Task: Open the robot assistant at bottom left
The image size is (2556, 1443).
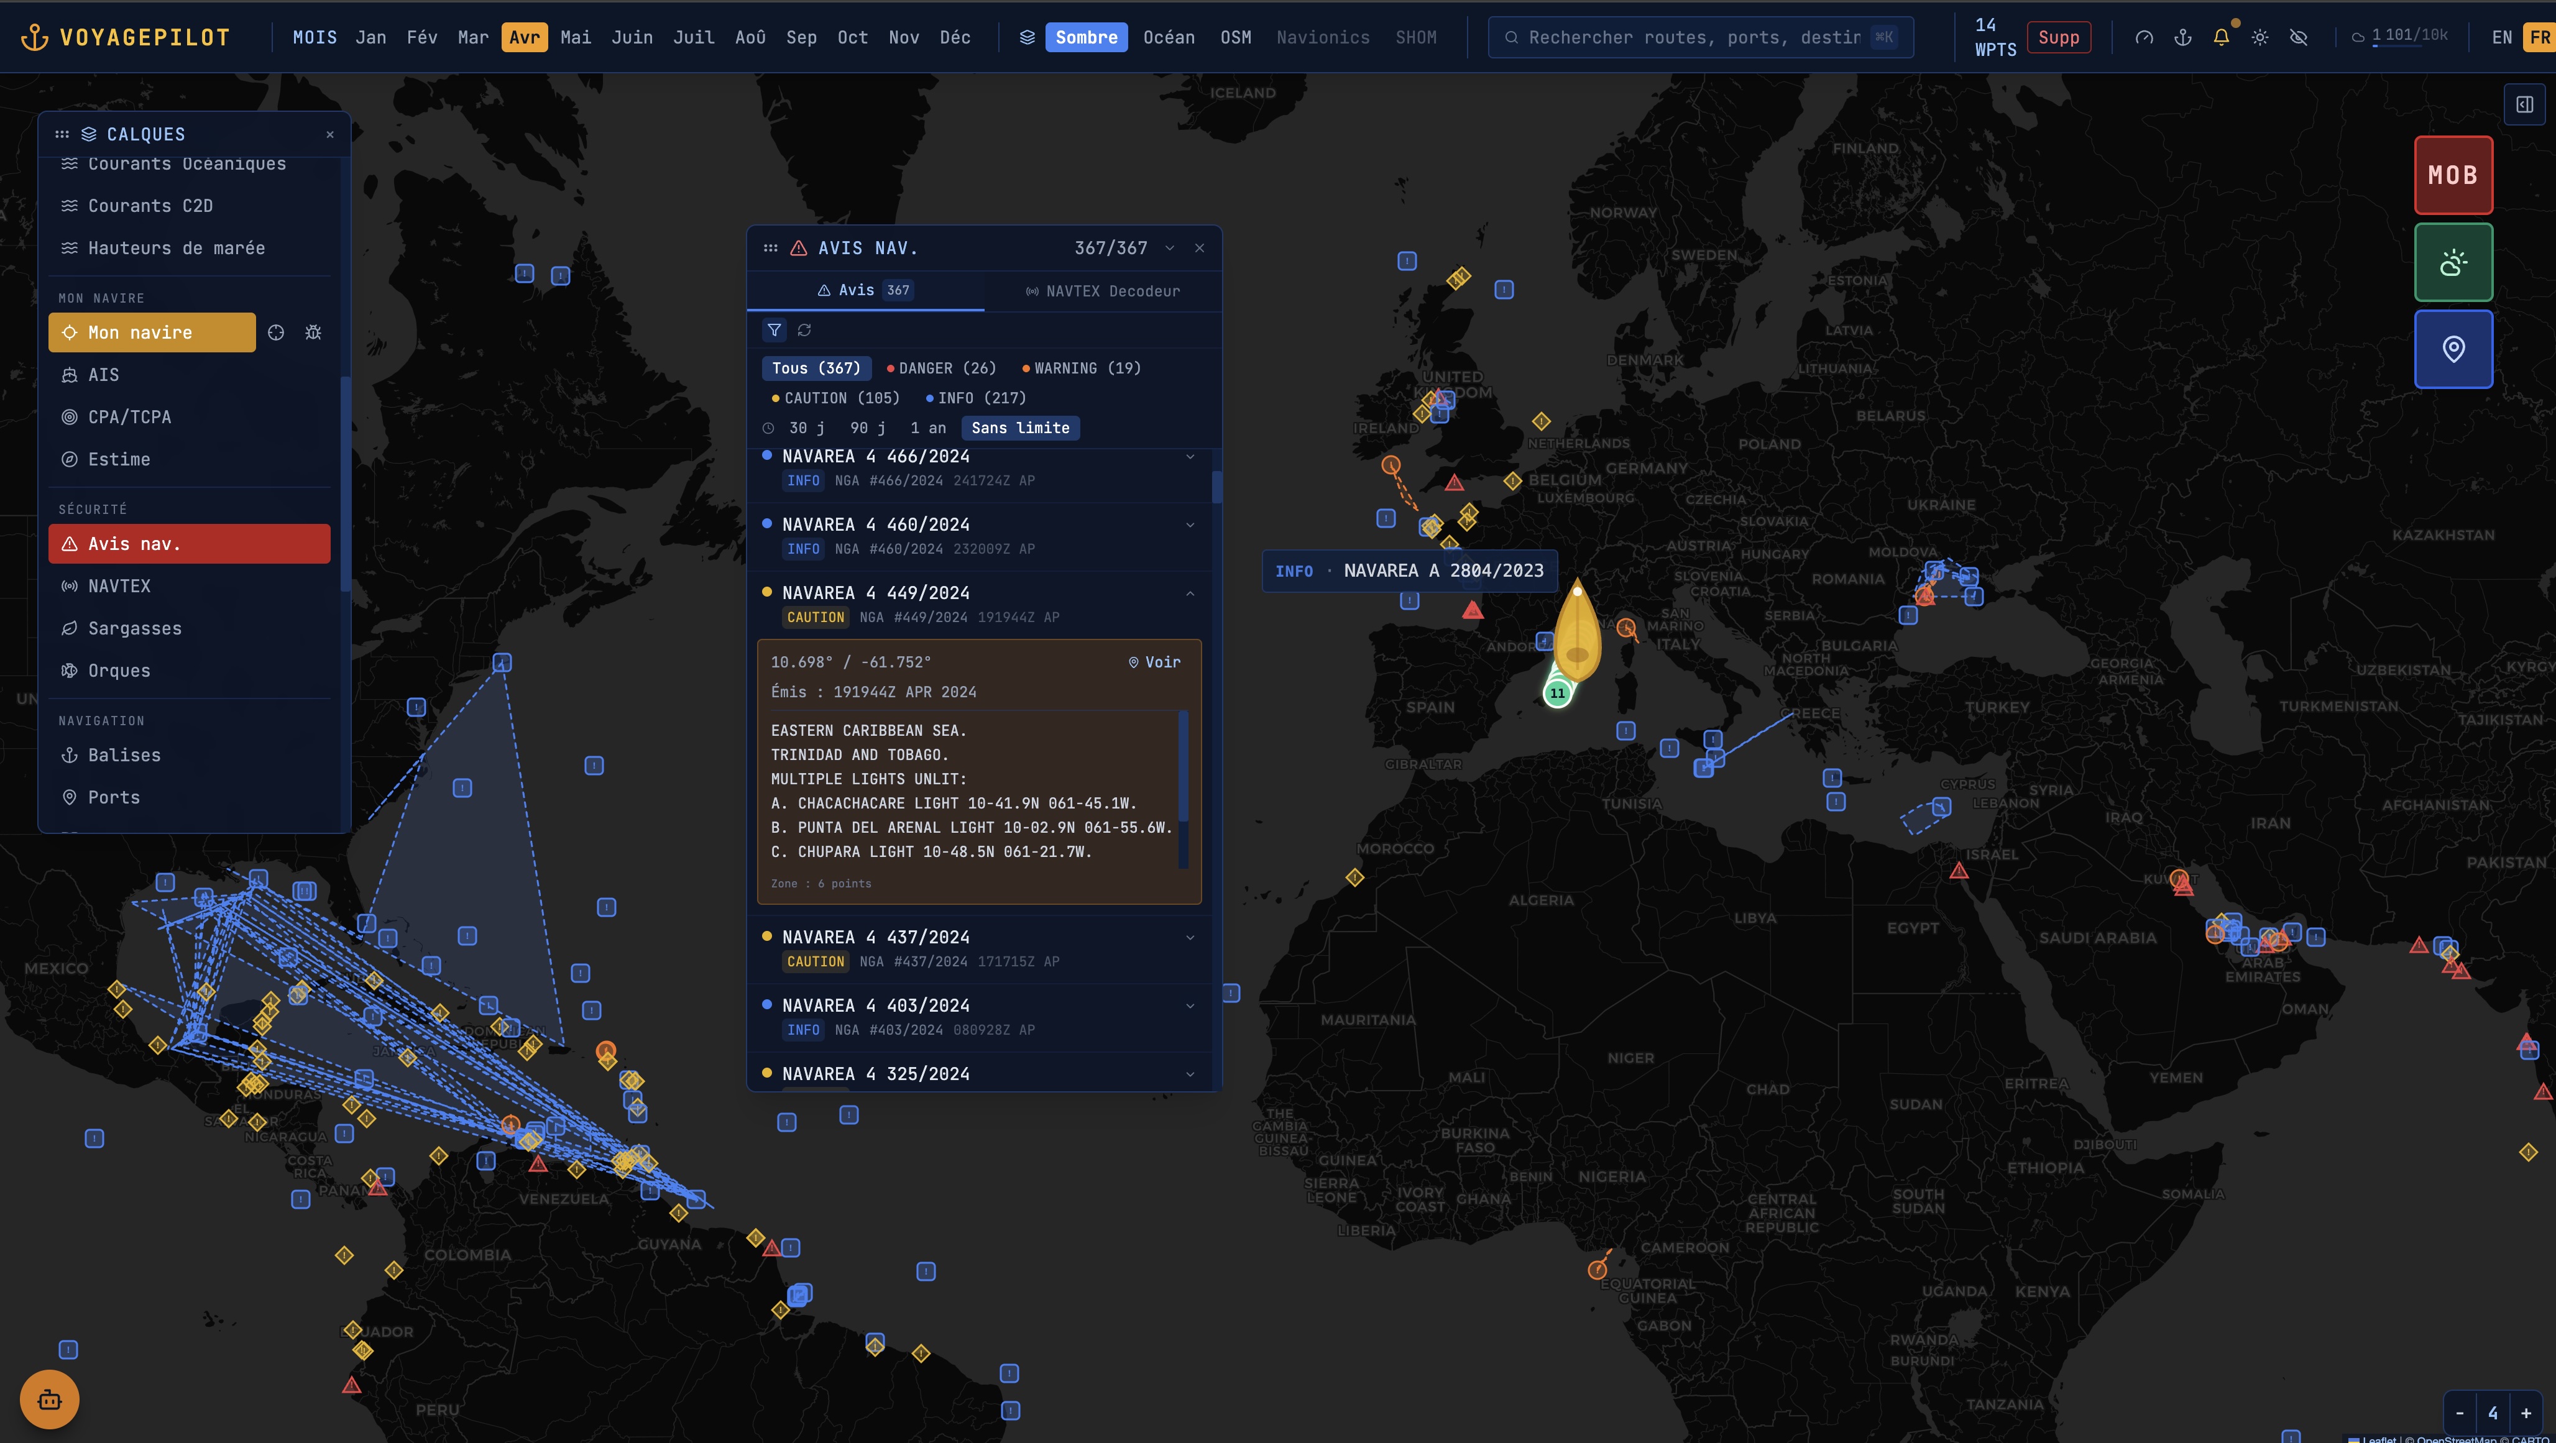Action: [50, 1399]
